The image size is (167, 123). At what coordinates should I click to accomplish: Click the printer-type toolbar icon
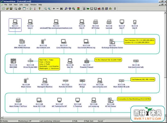(103, 9)
